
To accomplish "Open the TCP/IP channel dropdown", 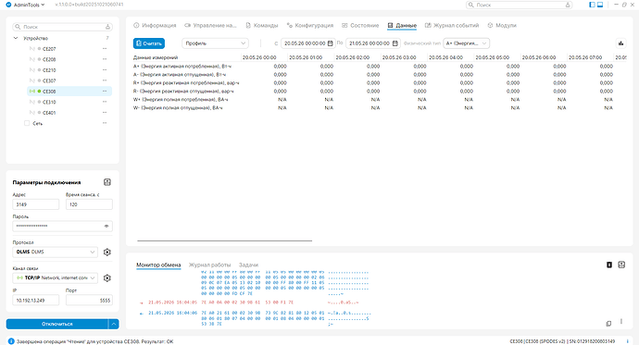I will [55, 277].
